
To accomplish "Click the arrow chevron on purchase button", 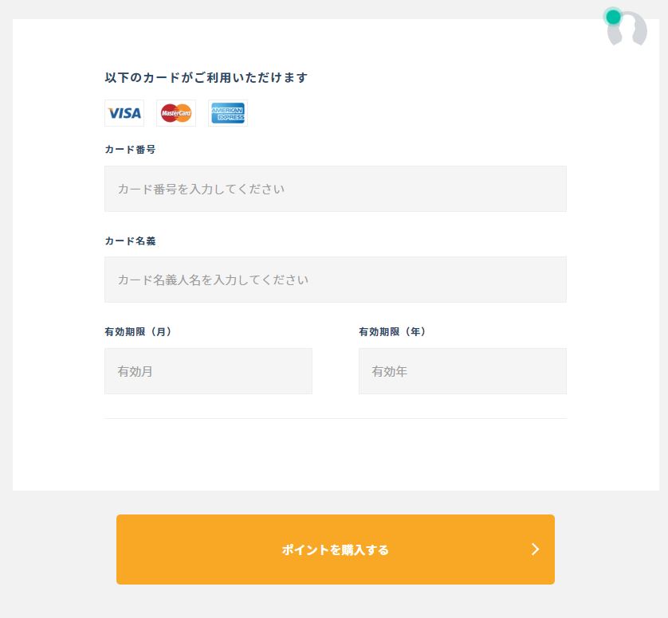I will (536, 549).
